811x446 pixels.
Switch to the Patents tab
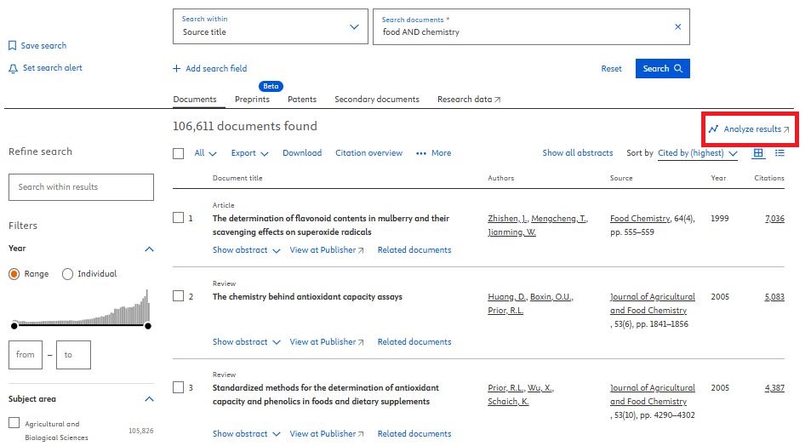pyautogui.click(x=302, y=100)
